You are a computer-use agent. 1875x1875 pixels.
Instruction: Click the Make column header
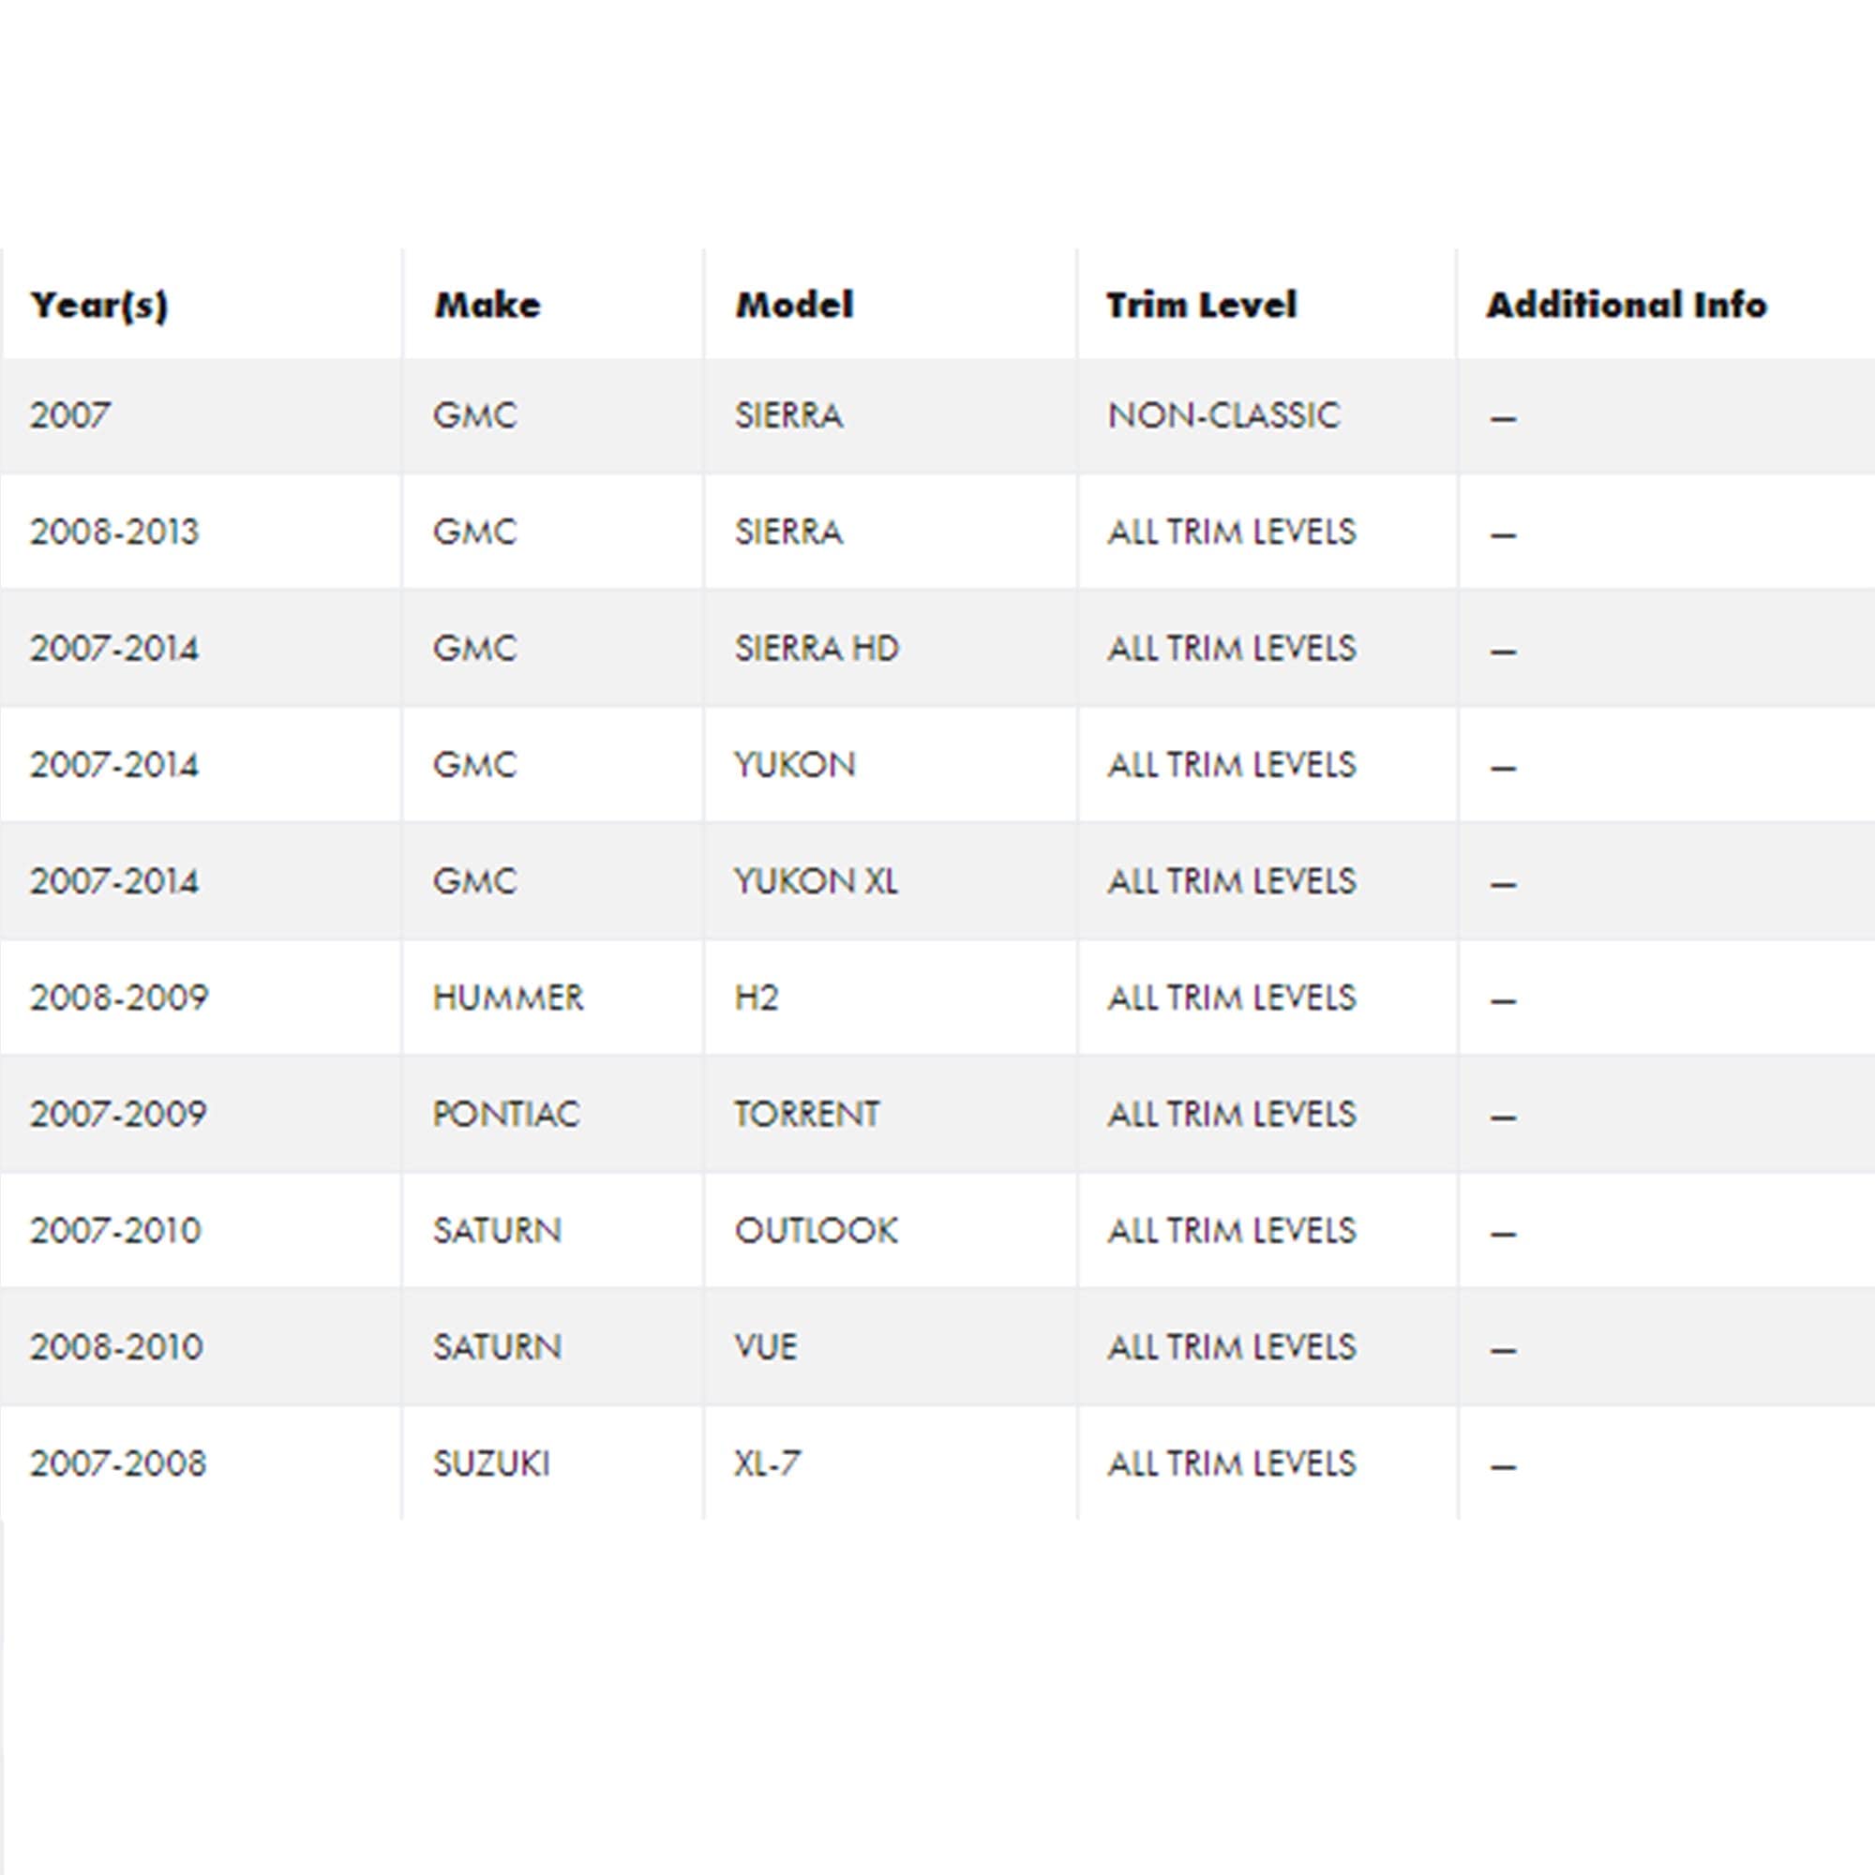pyautogui.click(x=487, y=305)
